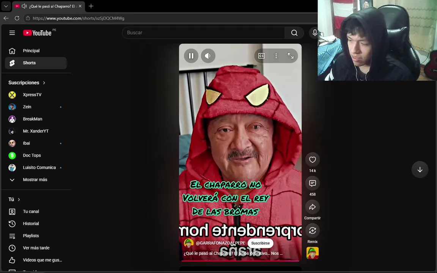The height and width of the screenshot is (273, 437).
Task: Seek on the Short's red progress bar
Action: click(240, 261)
